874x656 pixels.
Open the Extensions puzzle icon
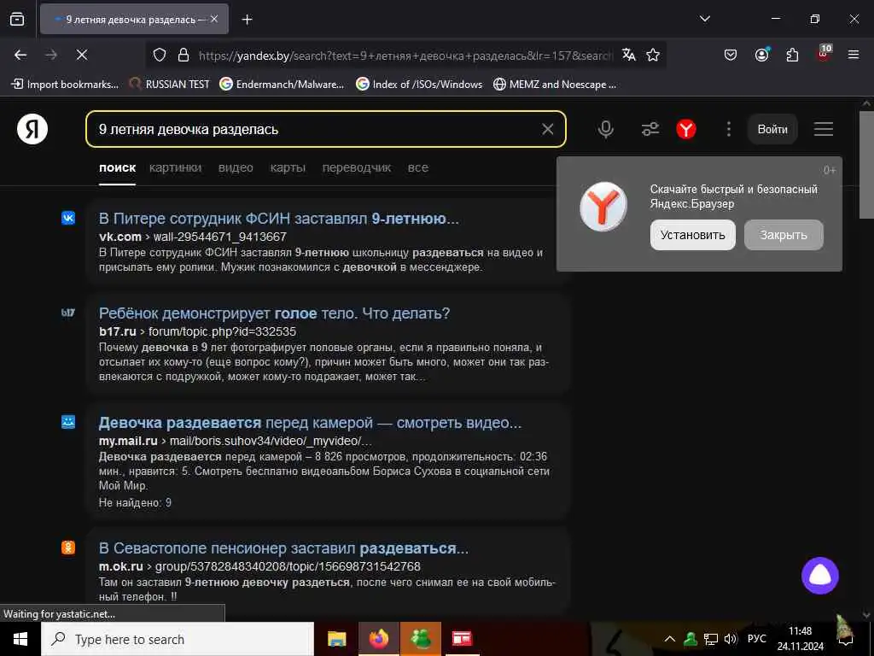(x=792, y=55)
